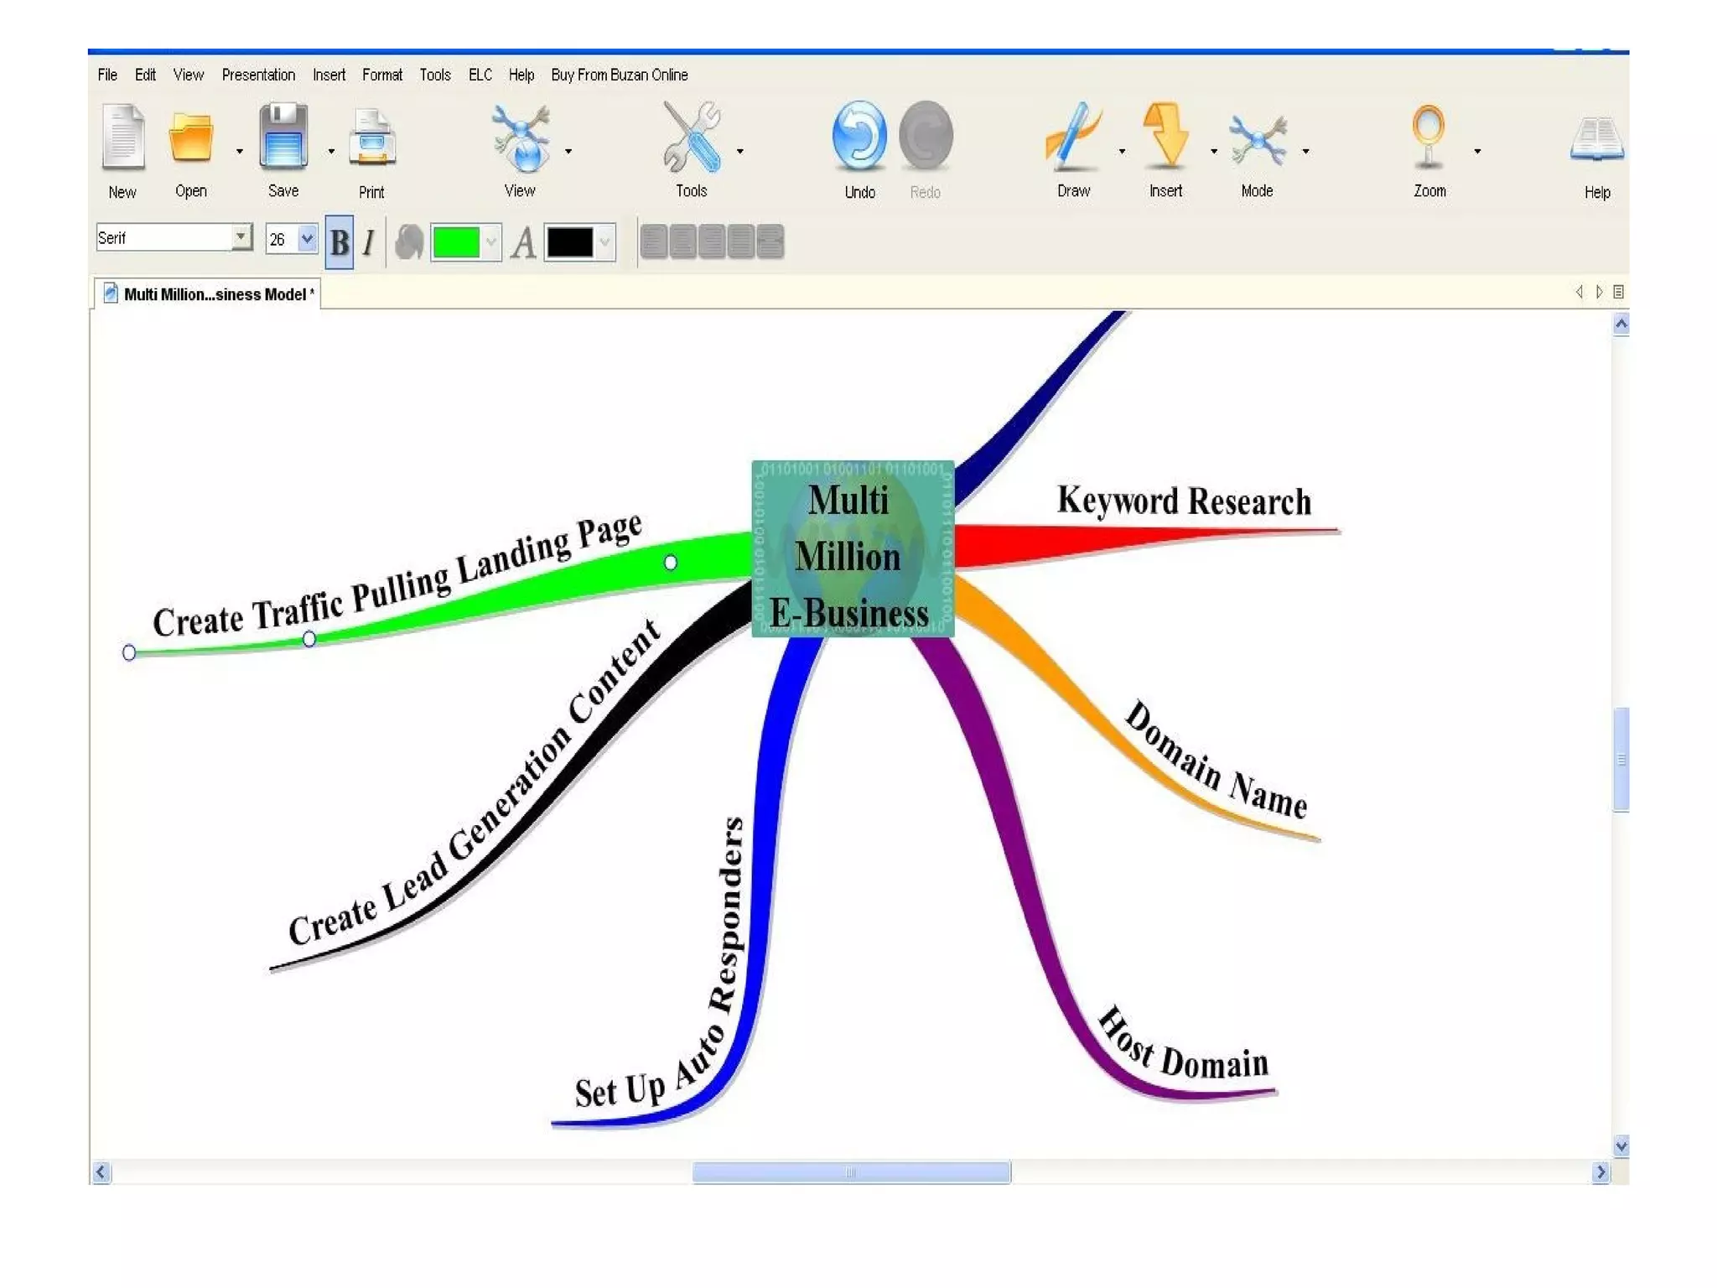Click the Insert arrow icon
The image size is (1717, 1288).
pyautogui.click(x=1165, y=136)
